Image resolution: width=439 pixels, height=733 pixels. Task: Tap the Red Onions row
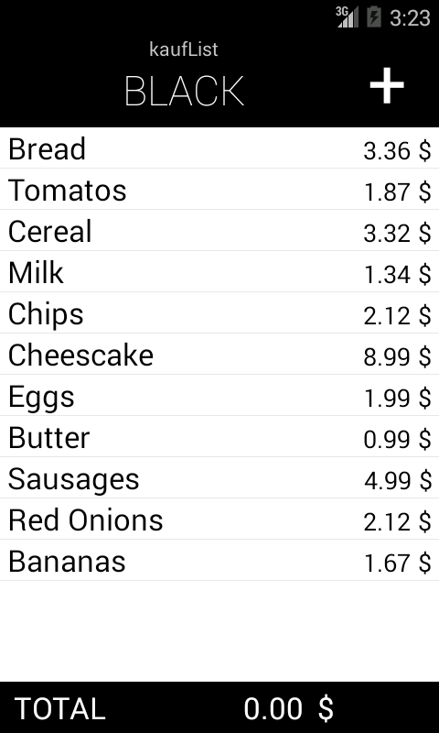(x=219, y=519)
